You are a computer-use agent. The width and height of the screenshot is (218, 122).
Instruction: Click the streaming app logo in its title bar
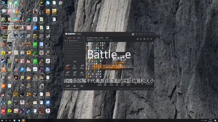[71, 34]
